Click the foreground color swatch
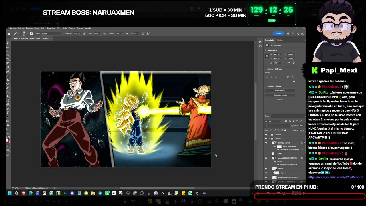Image resolution: width=366 pixels, height=206 pixels. pos(7,140)
